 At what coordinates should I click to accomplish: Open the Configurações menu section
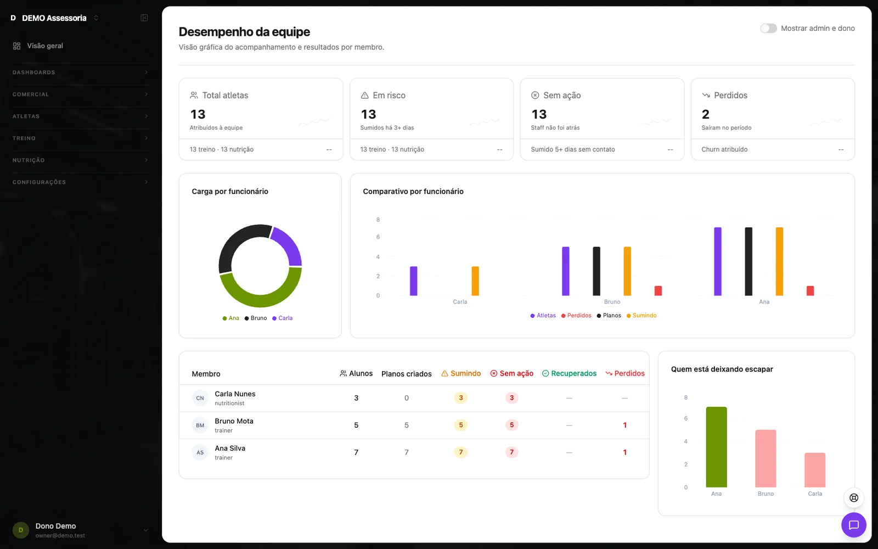[x=81, y=182]
